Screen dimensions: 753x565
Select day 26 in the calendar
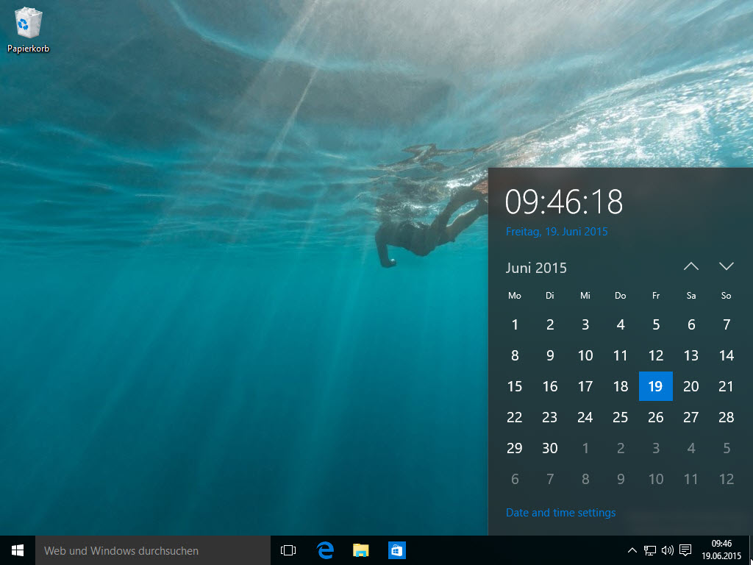[655, 417]
